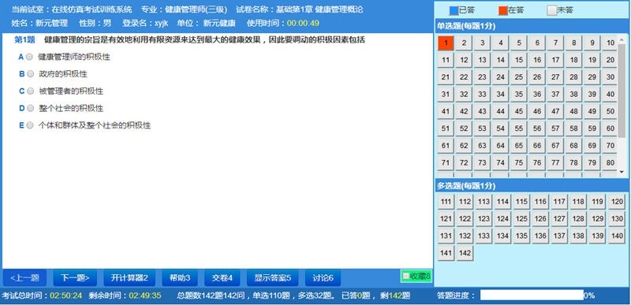Jump to single-choice question 79
Viewport: 631px width, 305px height.
point(592,163)
